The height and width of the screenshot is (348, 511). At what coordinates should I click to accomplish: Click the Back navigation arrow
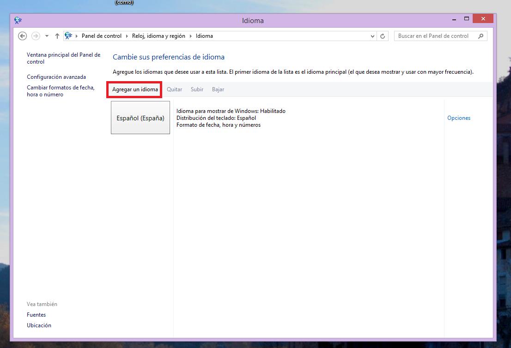22,36
